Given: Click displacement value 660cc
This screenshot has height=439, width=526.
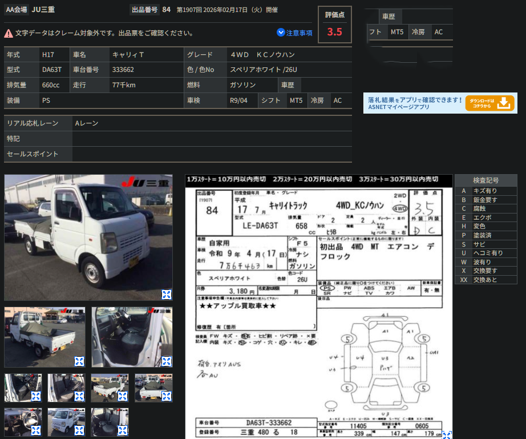Looking at the screenshot, I should click(x=51, y=85).
